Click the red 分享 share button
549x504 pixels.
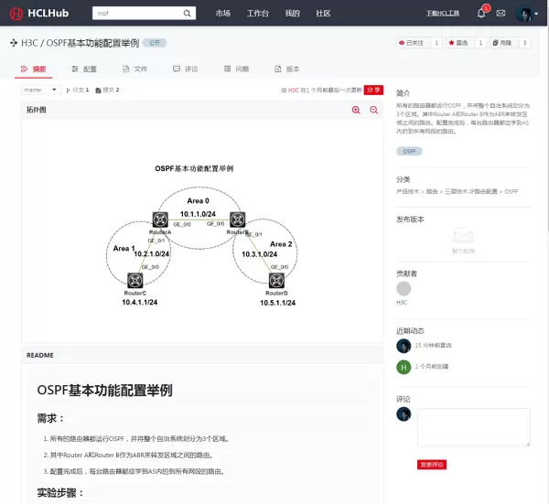tap(373, 90)
